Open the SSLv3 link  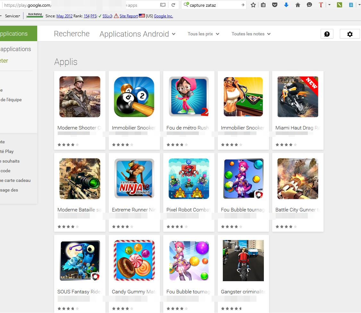[107, 16]
